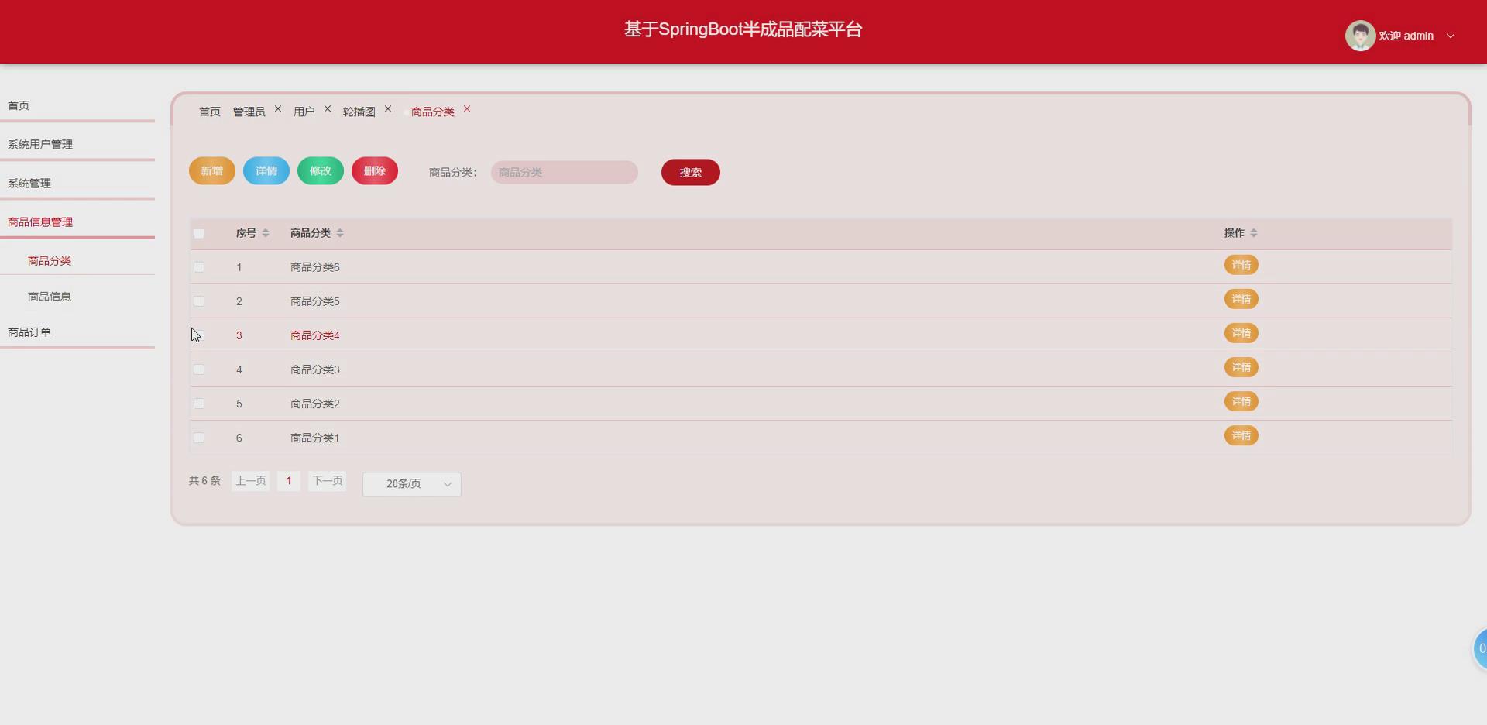The width and height of the screenshot is (1487, 725).
Task: Open 详情 for 商品分类2
Action: tap(1241, 401)
